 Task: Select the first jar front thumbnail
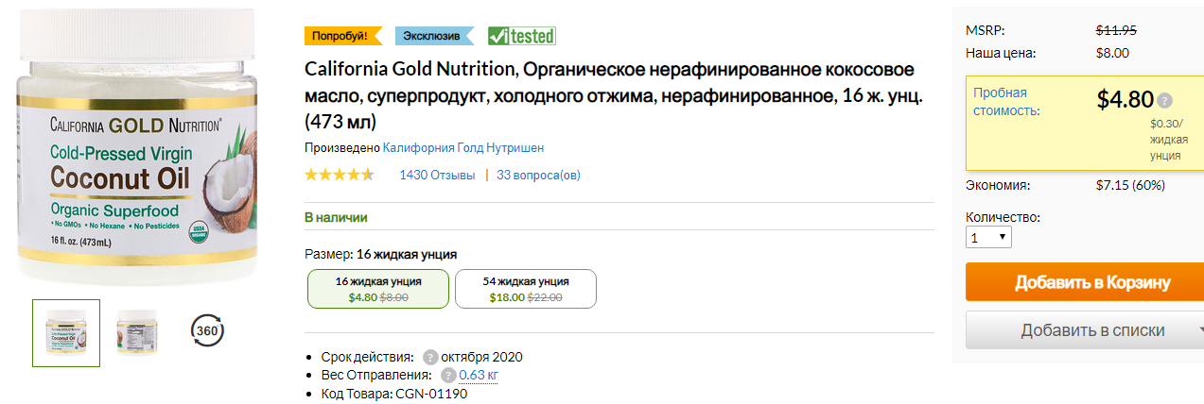[x=66, y=332]
